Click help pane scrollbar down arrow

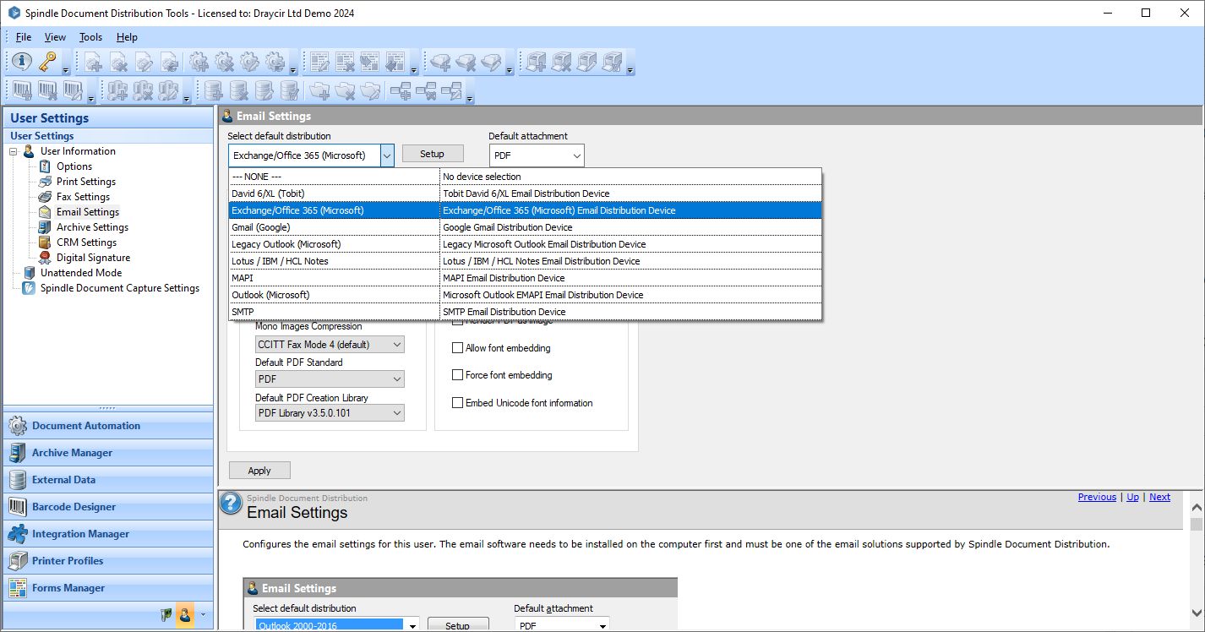point(1197,613)
